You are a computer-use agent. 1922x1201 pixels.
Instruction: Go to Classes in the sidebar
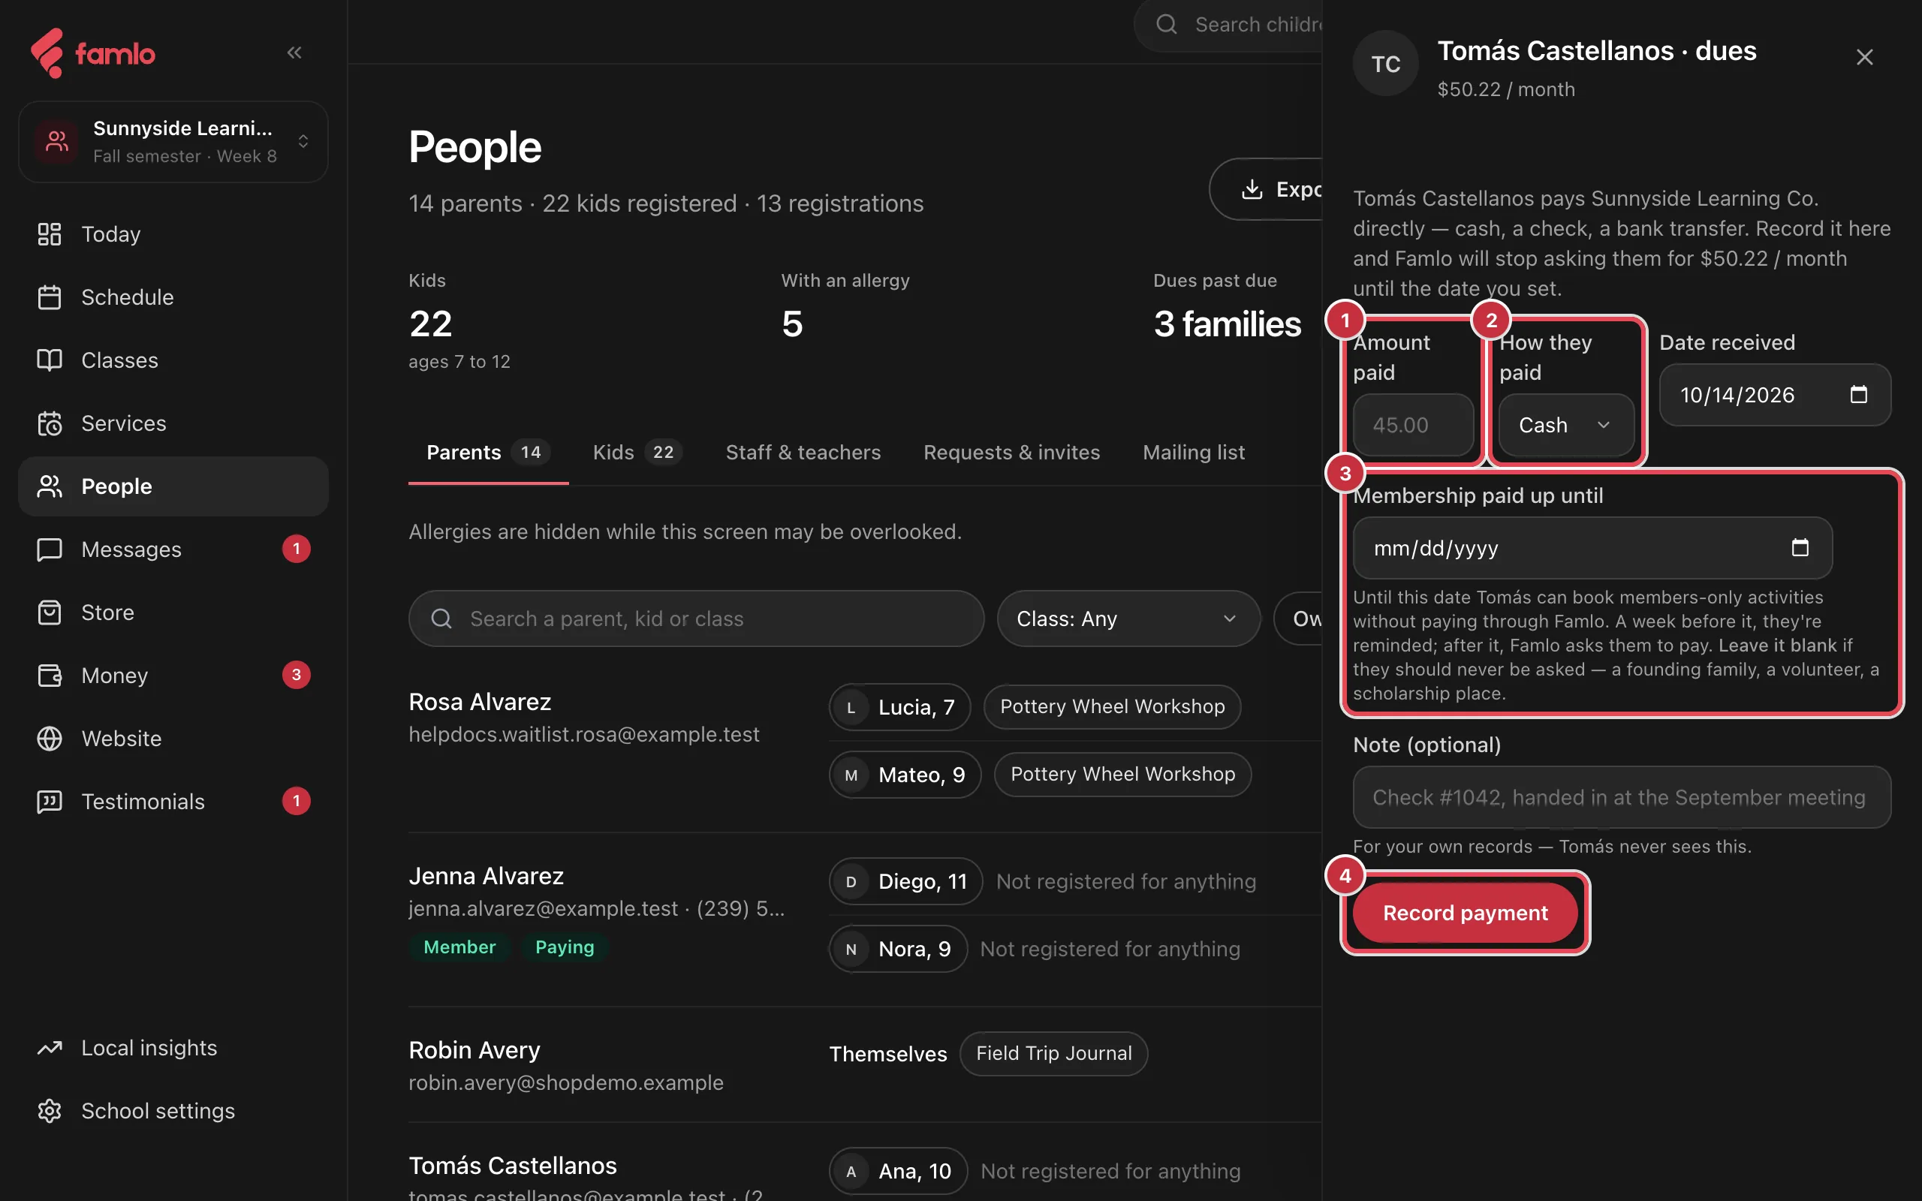tap(173, 360)
